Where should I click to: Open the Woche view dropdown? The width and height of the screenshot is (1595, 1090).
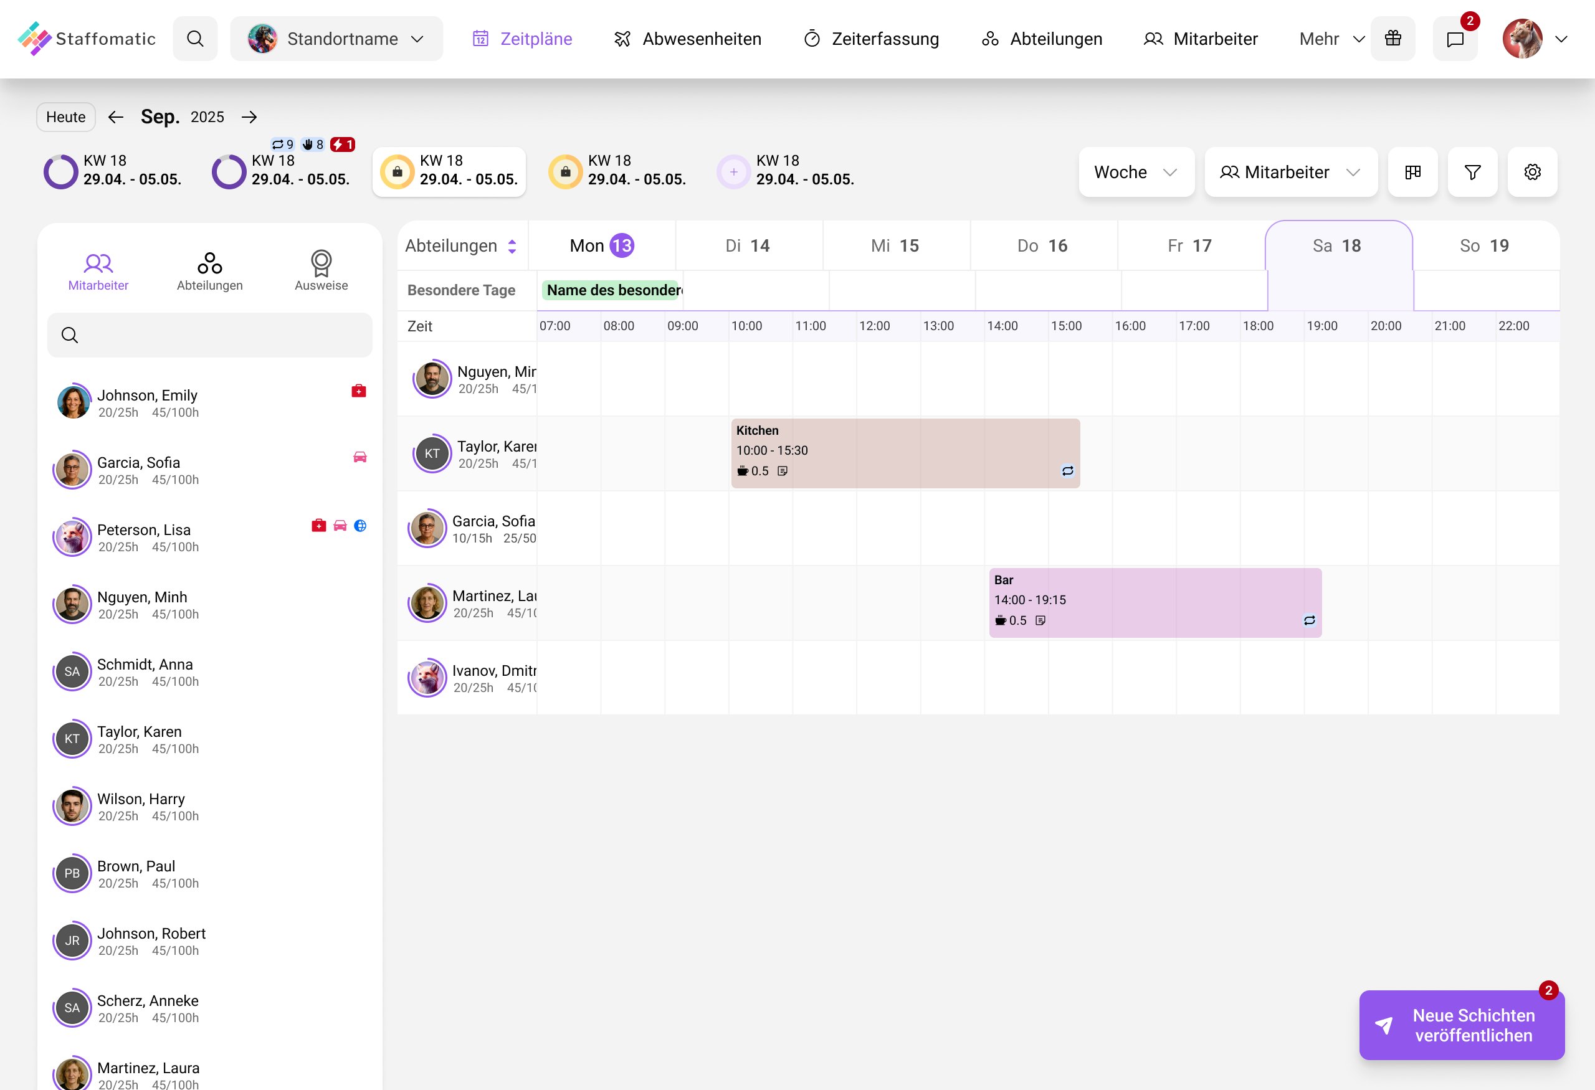point(1136,172)
